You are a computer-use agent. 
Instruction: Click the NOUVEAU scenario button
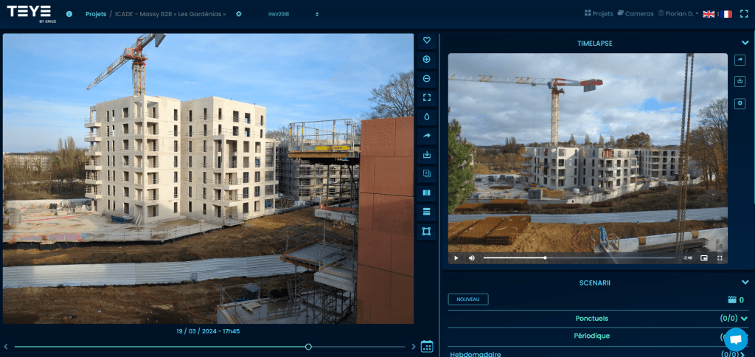[x=468, y=299]
